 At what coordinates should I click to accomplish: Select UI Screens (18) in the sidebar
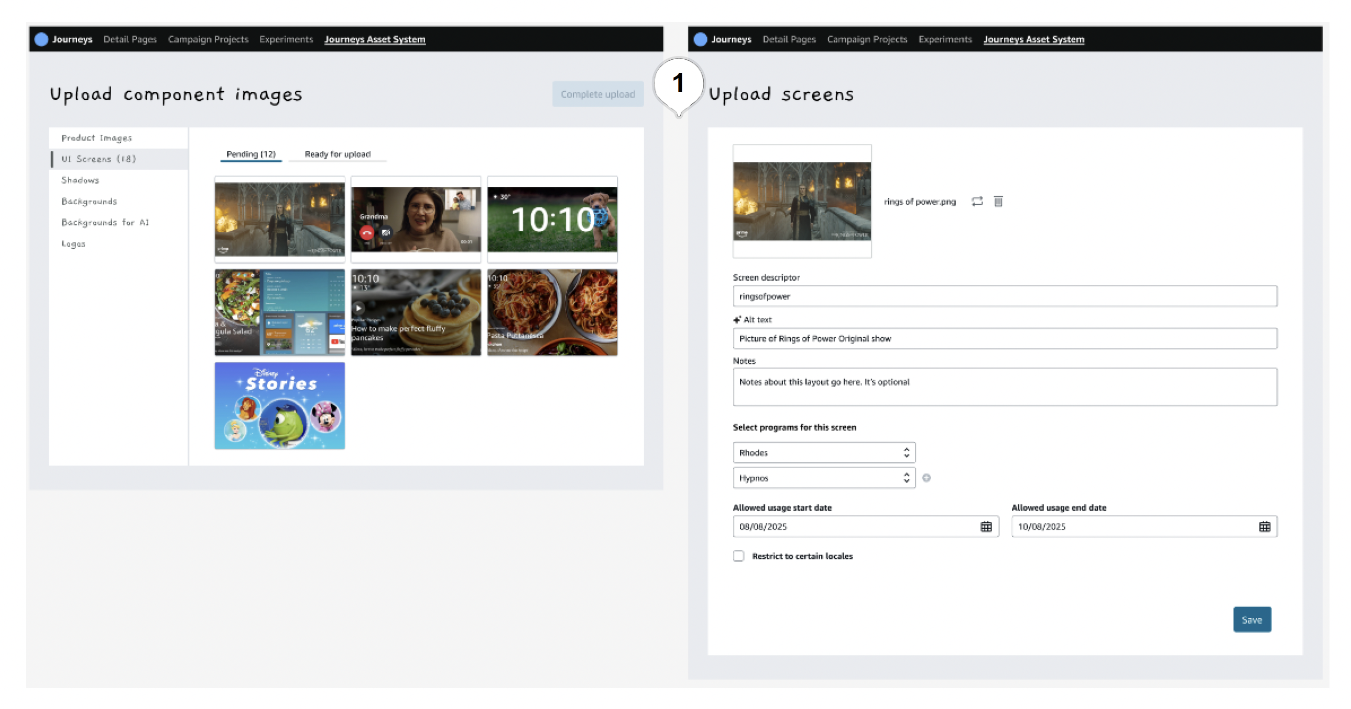pyautogui.click(x=118, y=159)
